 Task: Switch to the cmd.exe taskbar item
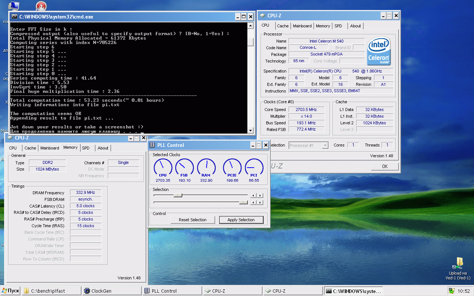click(353, 291)
